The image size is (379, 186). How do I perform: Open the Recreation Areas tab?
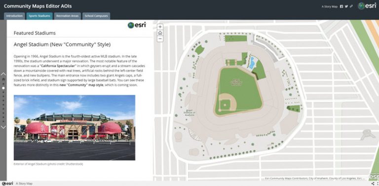68,16
